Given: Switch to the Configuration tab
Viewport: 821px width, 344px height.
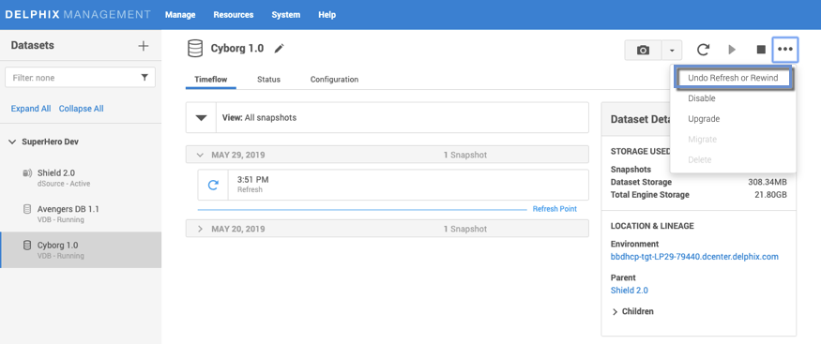Looking at the screenshot, I should click(334, 80).
